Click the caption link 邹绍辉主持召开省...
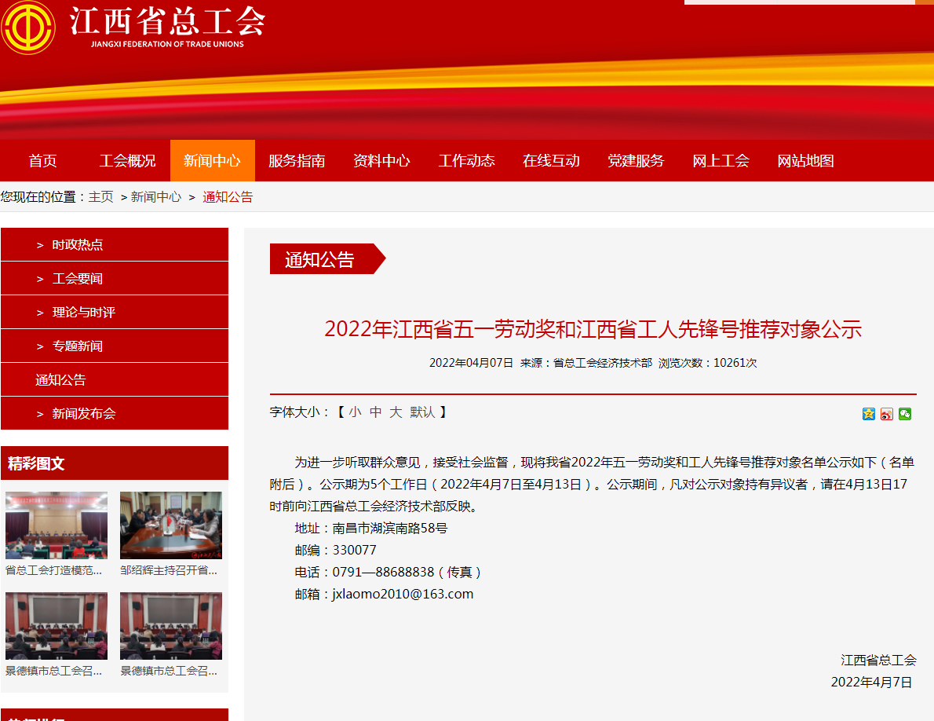Viewport: 934px width, 721px height. coord(169,571)
